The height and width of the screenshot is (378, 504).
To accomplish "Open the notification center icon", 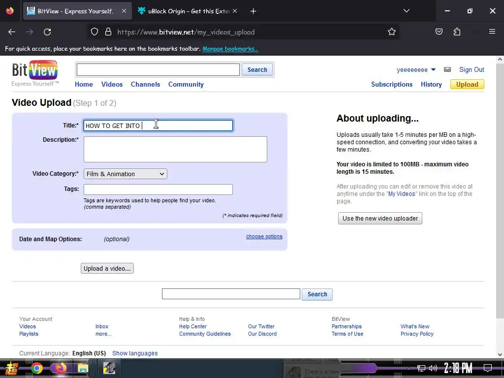I will pyautogui.click(x=488, y=368).
